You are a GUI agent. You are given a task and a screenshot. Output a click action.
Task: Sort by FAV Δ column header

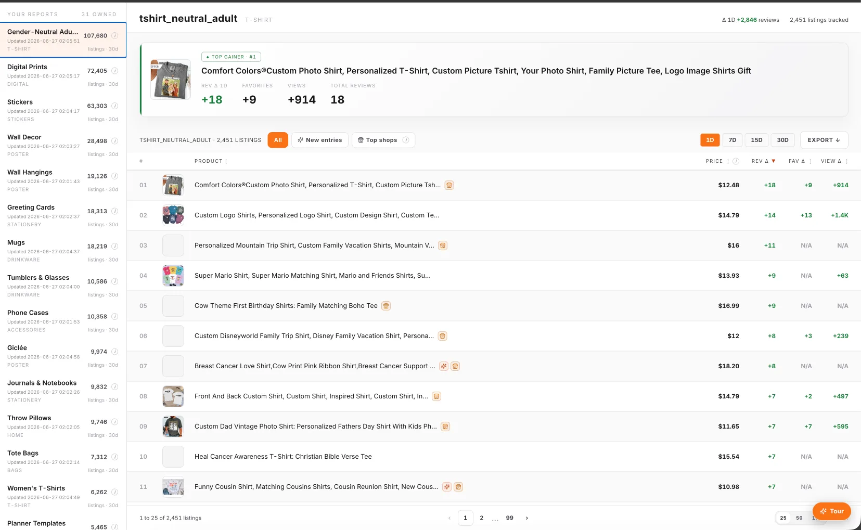tap(800, 161)
